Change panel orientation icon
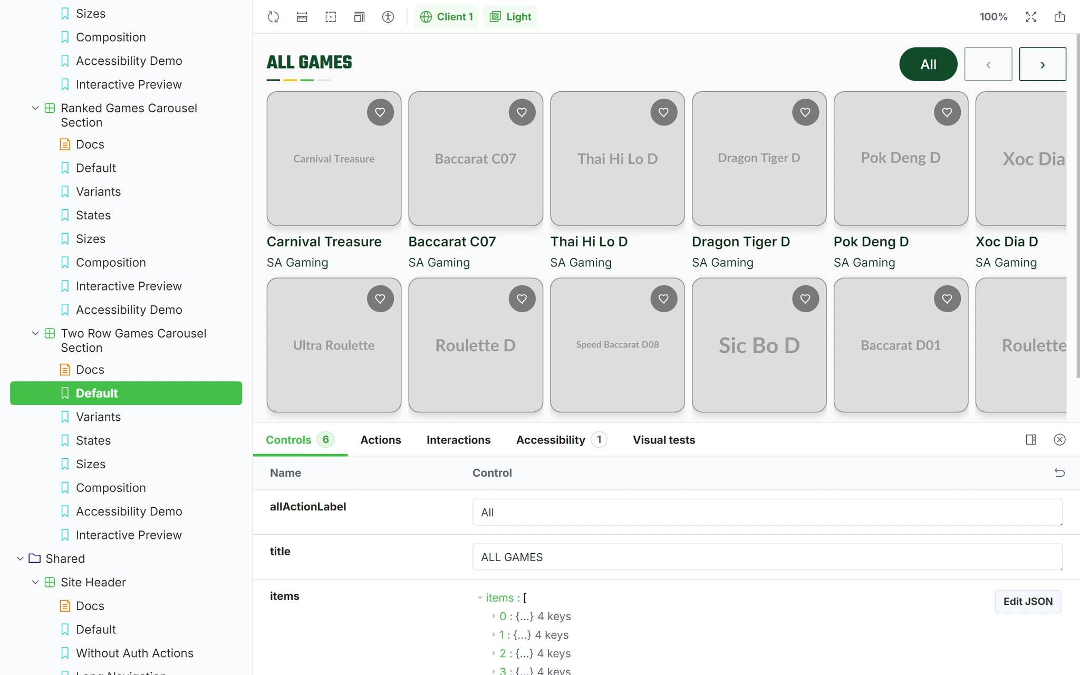Screen dimensions: 1080x675 (1031, 440)
